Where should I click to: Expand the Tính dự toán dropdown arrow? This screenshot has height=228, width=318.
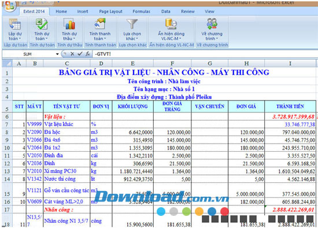(46, 39)
